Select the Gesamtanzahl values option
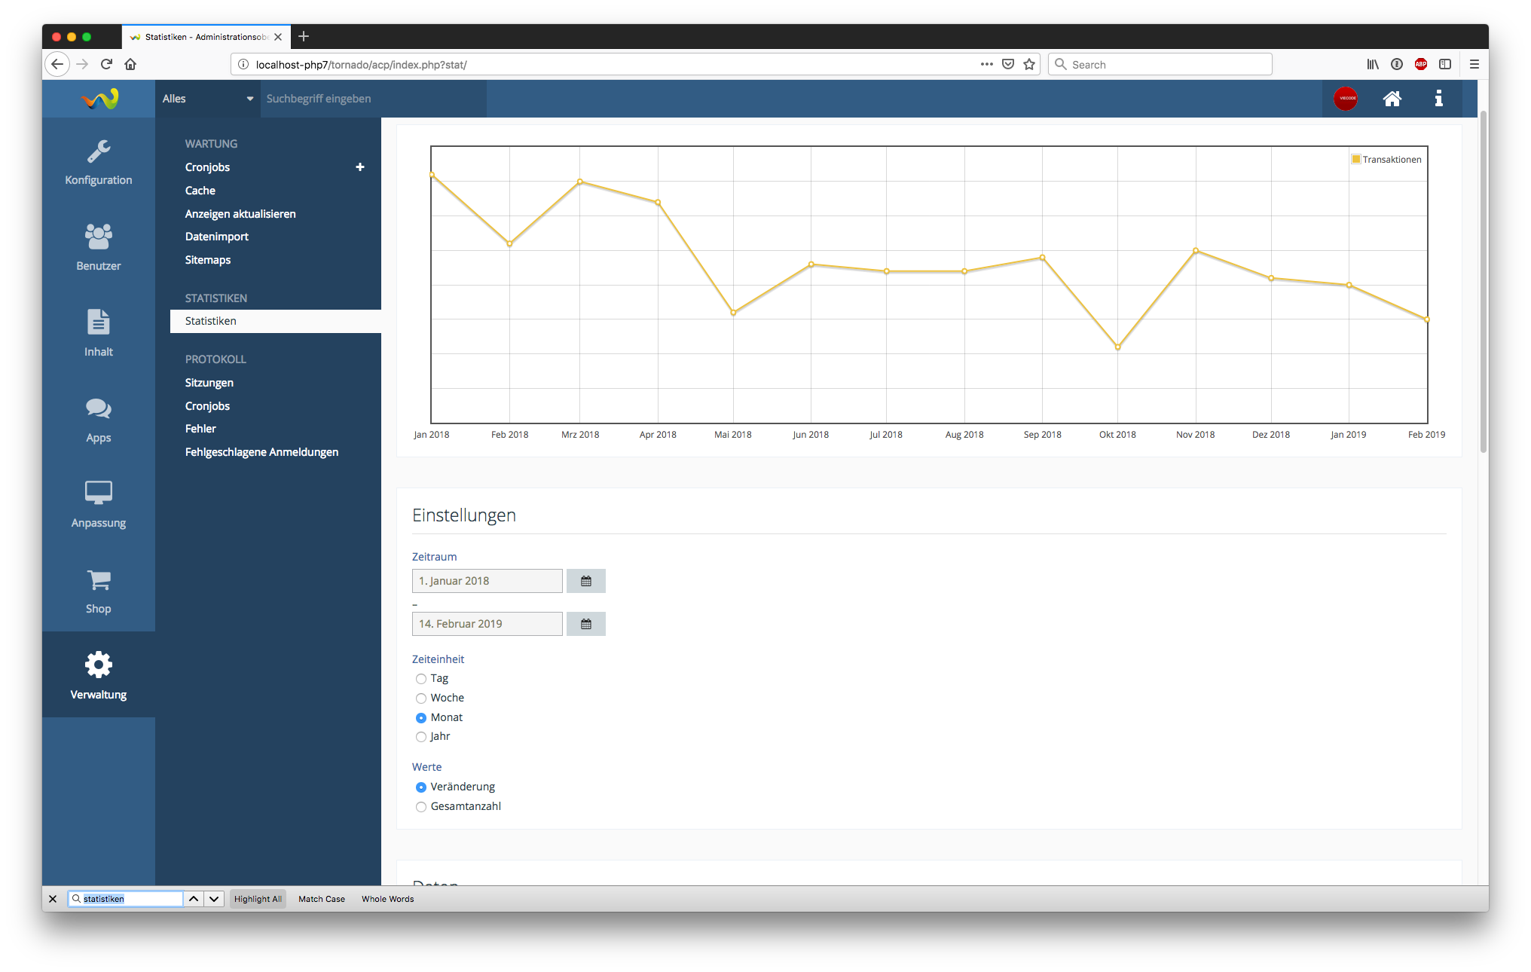 [421, 807]
